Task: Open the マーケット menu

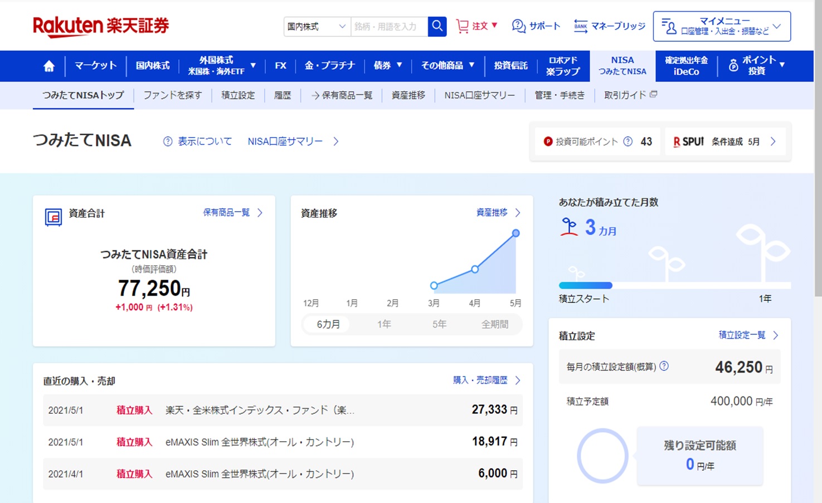Action: pos(96,66)
